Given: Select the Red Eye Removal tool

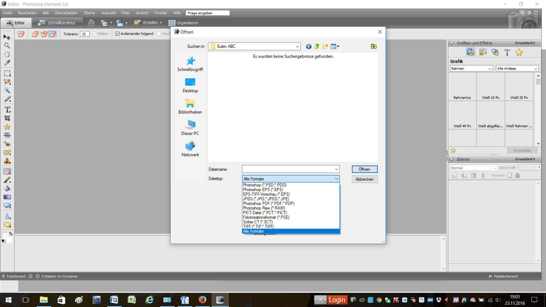Looking at the screenshot, I should (x=7, y=144).
